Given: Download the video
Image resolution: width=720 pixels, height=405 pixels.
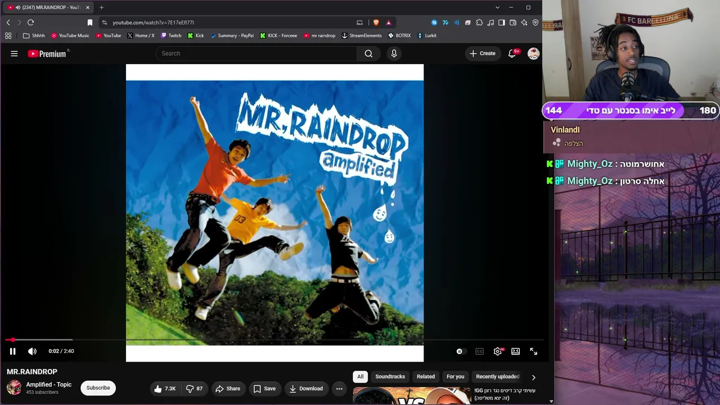Looking at the screenshot, I should click(306, 388).
